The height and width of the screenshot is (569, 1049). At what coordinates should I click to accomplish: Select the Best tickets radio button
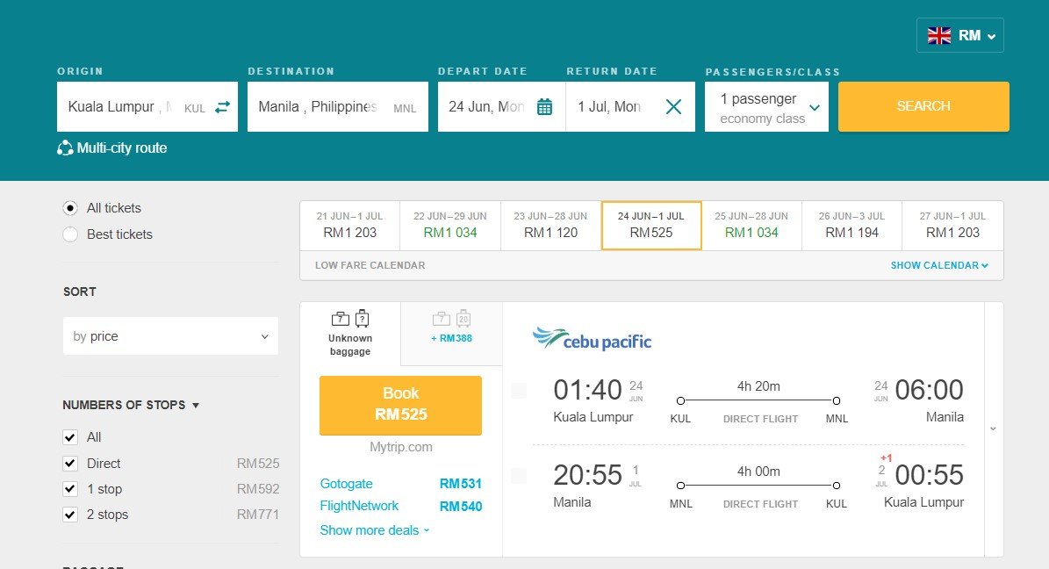pyautogui.click(x=70, y=234)
